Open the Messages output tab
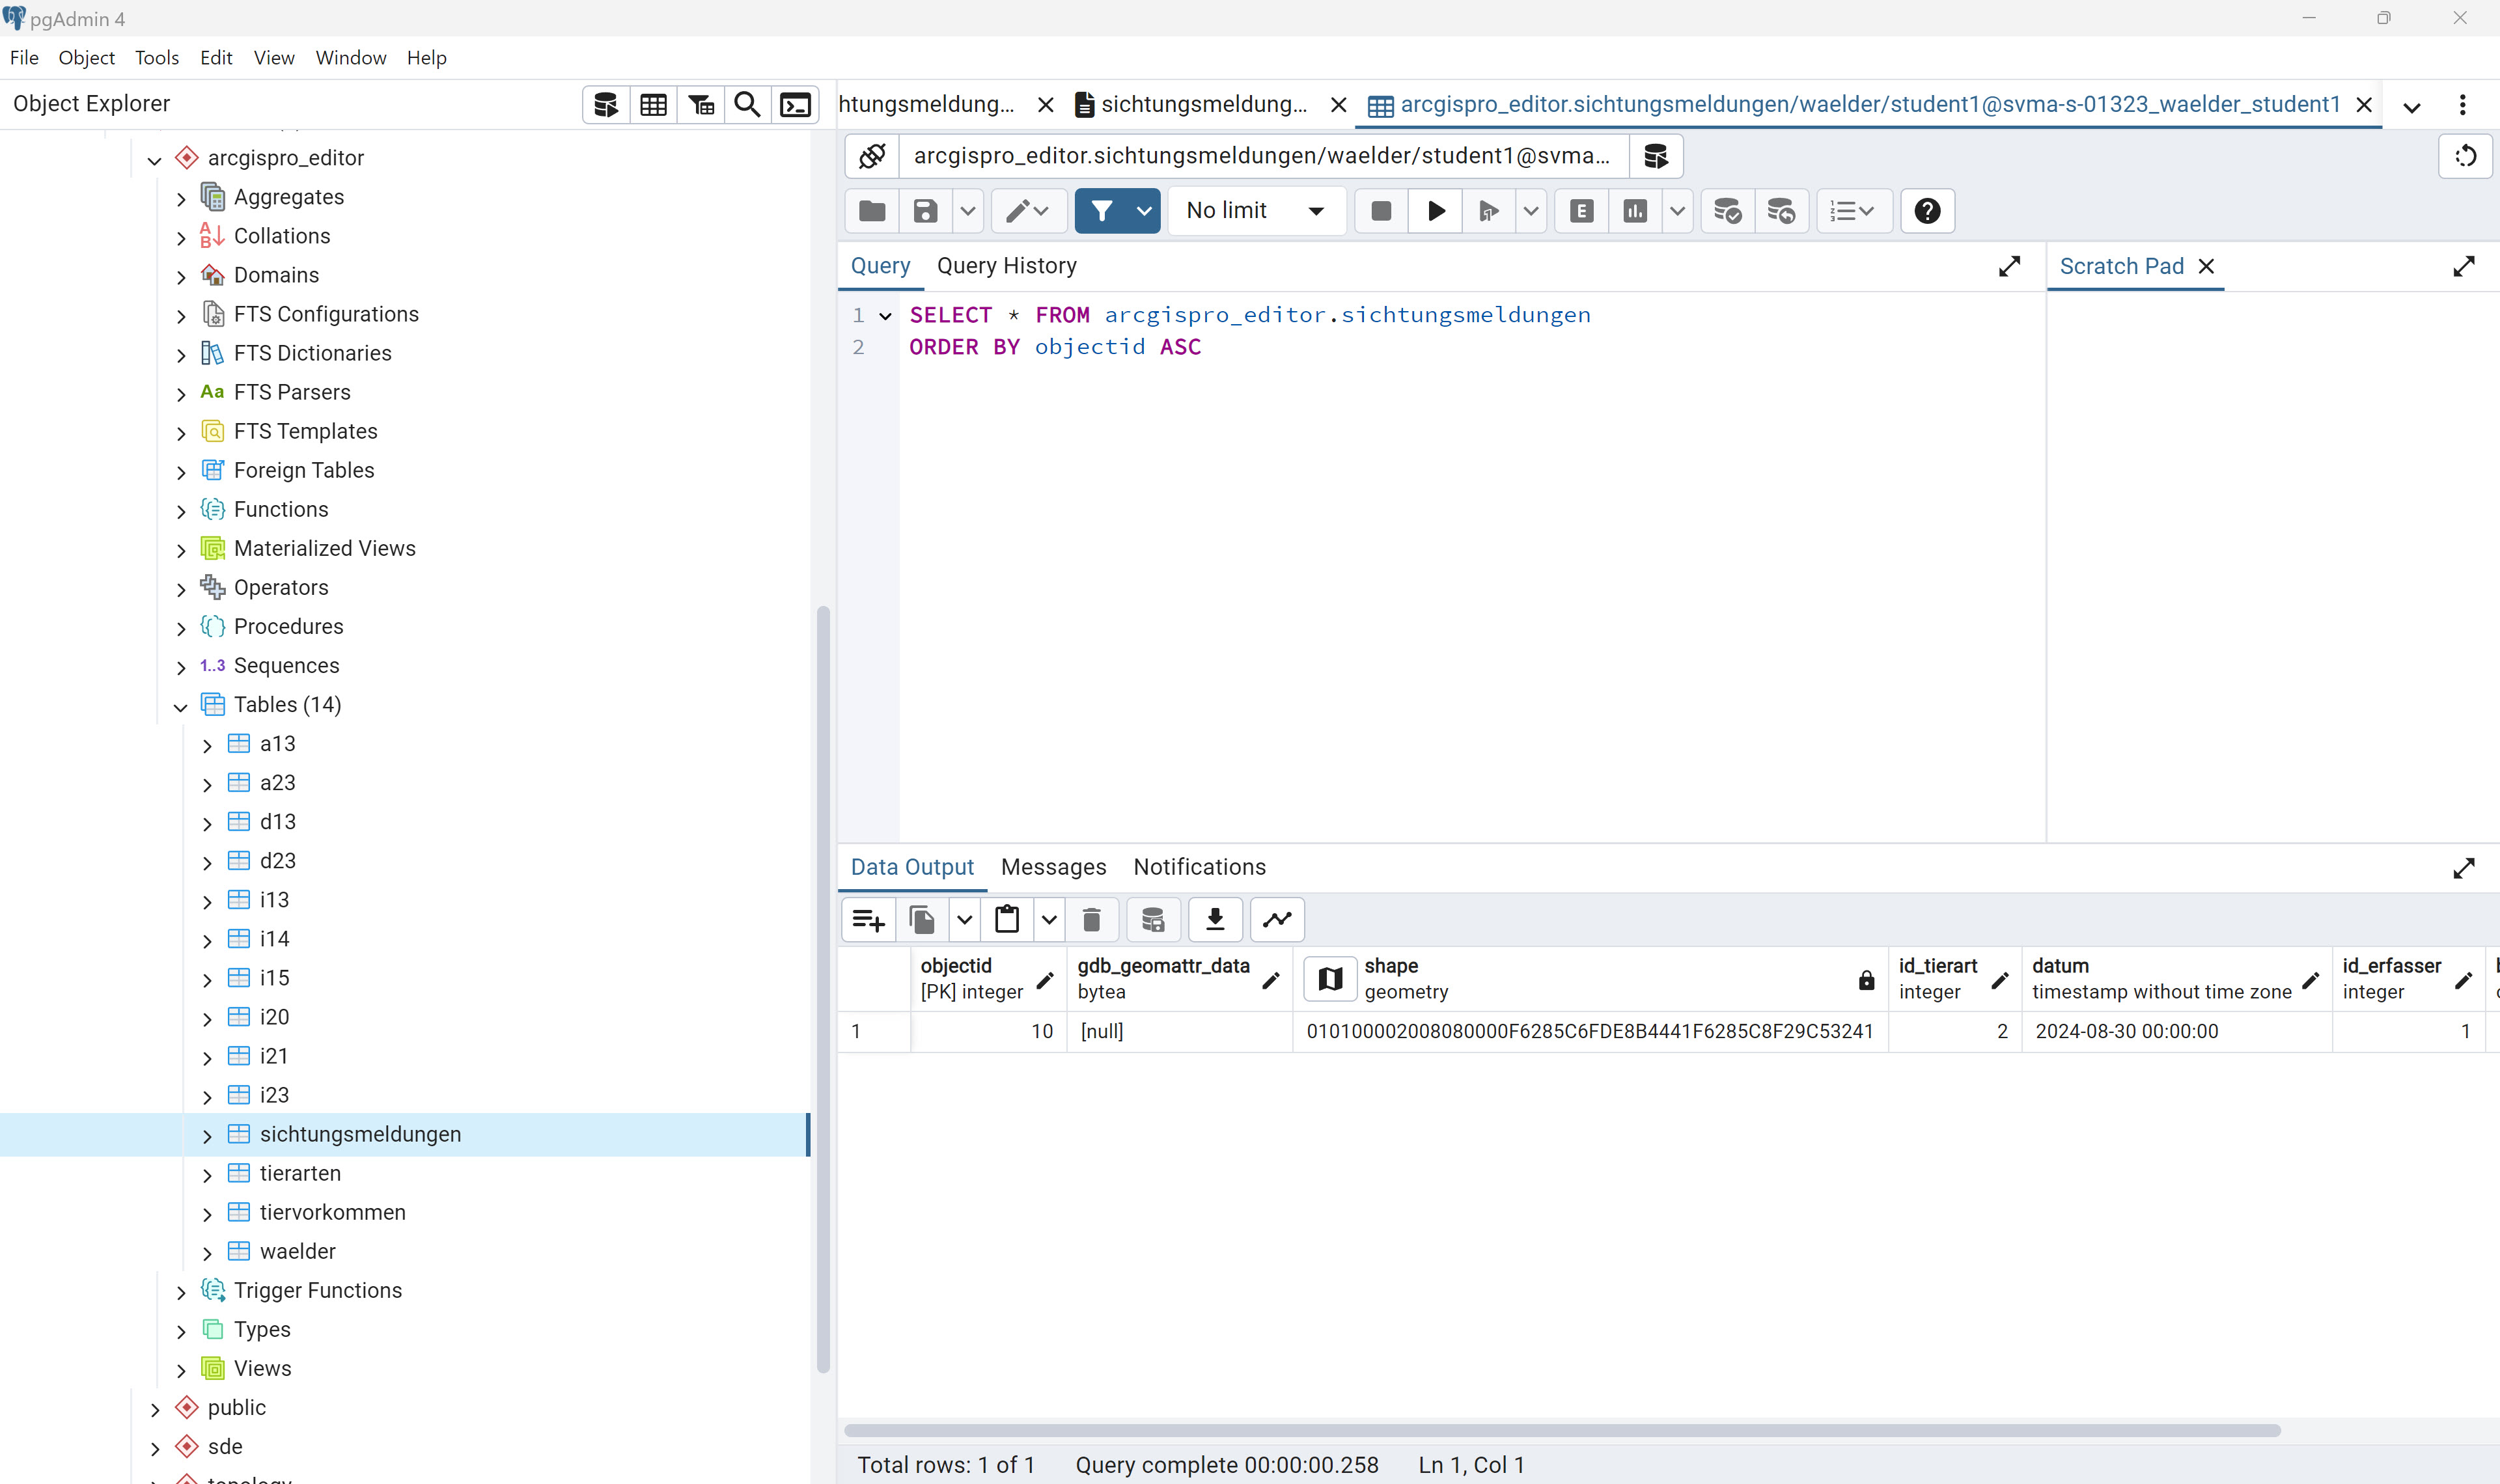This screenshot has height=1484, width=2500. pos(1053,867)
